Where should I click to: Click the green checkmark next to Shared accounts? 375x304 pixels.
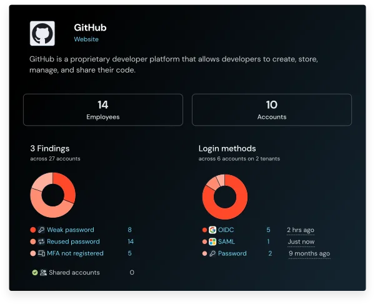pos(35,272)
